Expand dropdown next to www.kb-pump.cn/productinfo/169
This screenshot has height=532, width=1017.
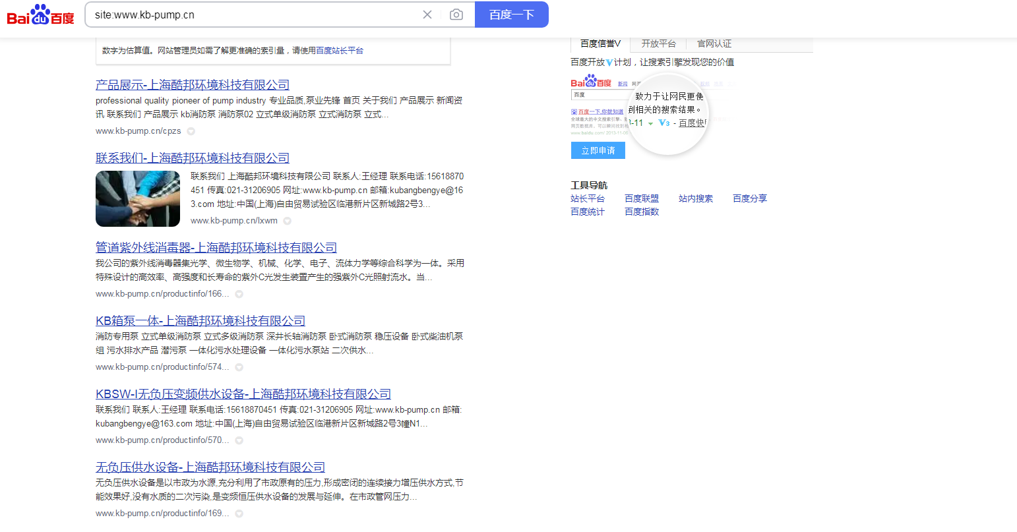click(239, 514)
